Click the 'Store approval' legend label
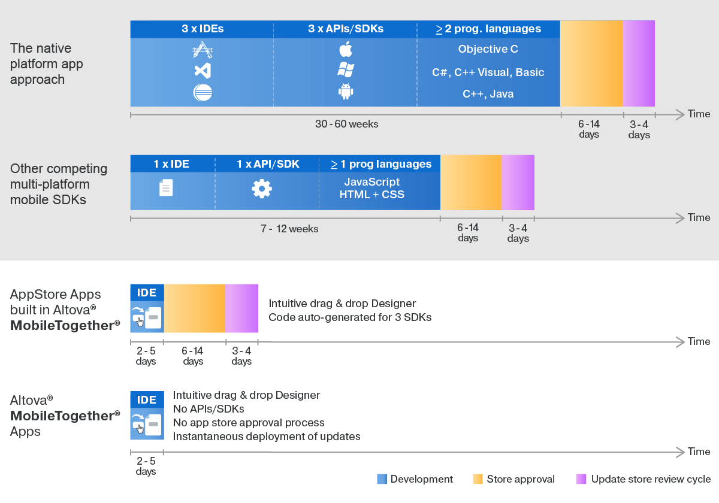719x503 pixels. pyautogui.click(x=521, y=479)
